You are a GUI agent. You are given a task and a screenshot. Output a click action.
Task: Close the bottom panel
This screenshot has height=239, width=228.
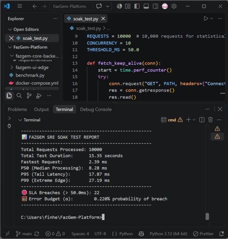pos(220,109)
